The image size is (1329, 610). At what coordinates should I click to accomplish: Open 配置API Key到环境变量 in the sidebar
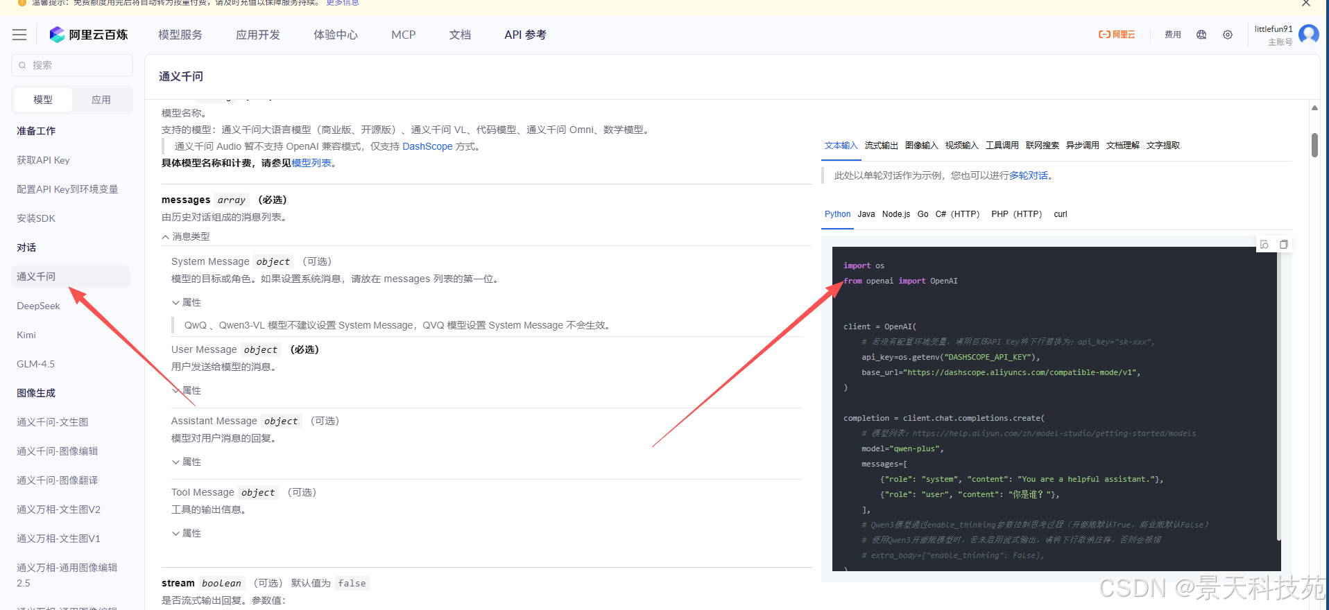(x=67, y=189)
